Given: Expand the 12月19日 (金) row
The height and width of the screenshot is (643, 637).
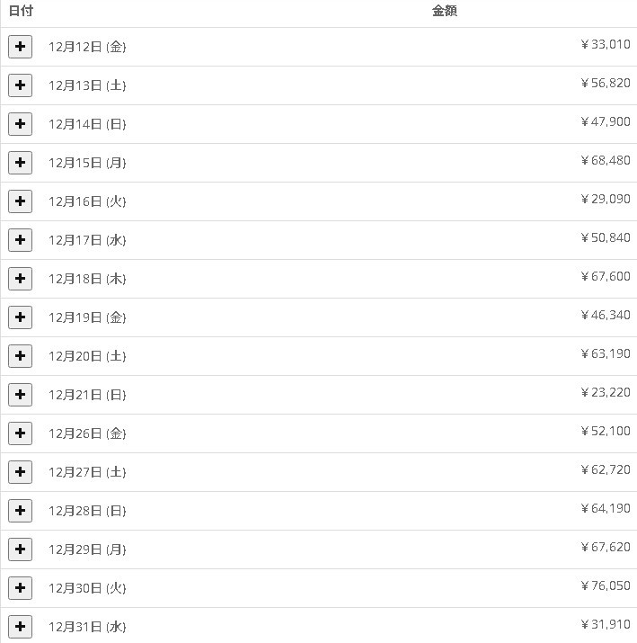Looking at the screenshot, I should click(20, 317).
